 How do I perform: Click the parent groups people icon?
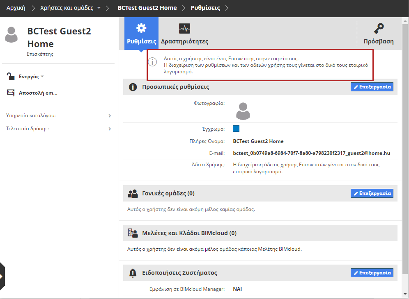point(133,194)
